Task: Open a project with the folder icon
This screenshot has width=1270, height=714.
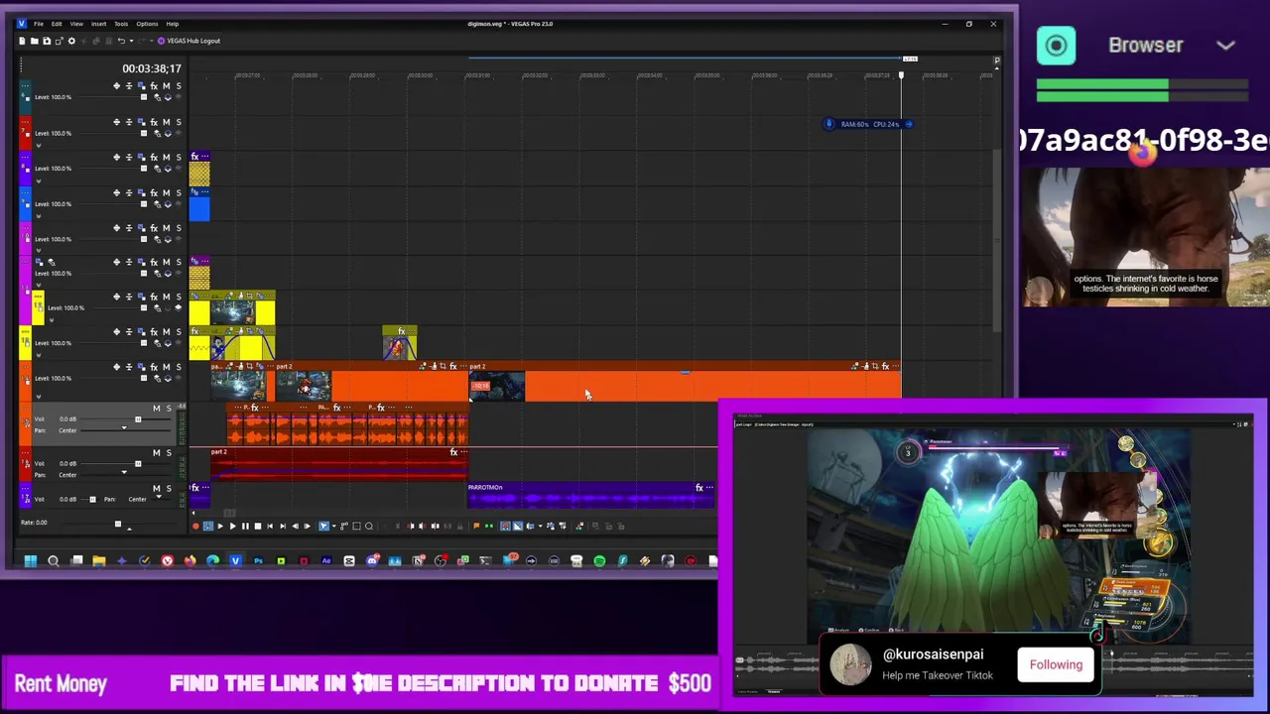Action: [35, 41]
